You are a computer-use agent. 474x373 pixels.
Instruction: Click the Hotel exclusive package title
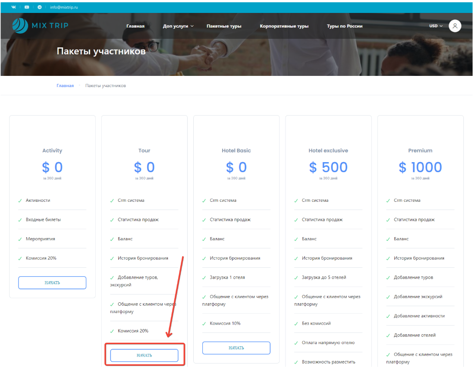pos(328,150)
